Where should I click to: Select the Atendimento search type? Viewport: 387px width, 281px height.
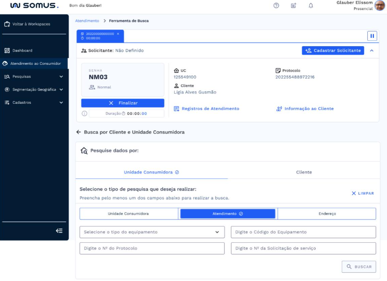pos(228,214)
